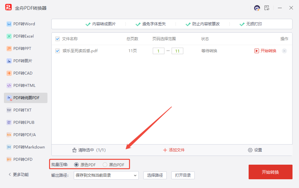
Task: Click the 避免字体丢失 feature label
Action: click(154, 24)
